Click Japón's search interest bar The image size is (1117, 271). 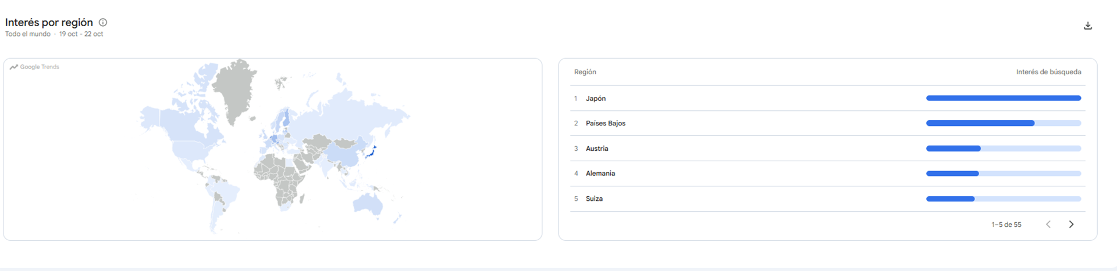(1004, 98)
